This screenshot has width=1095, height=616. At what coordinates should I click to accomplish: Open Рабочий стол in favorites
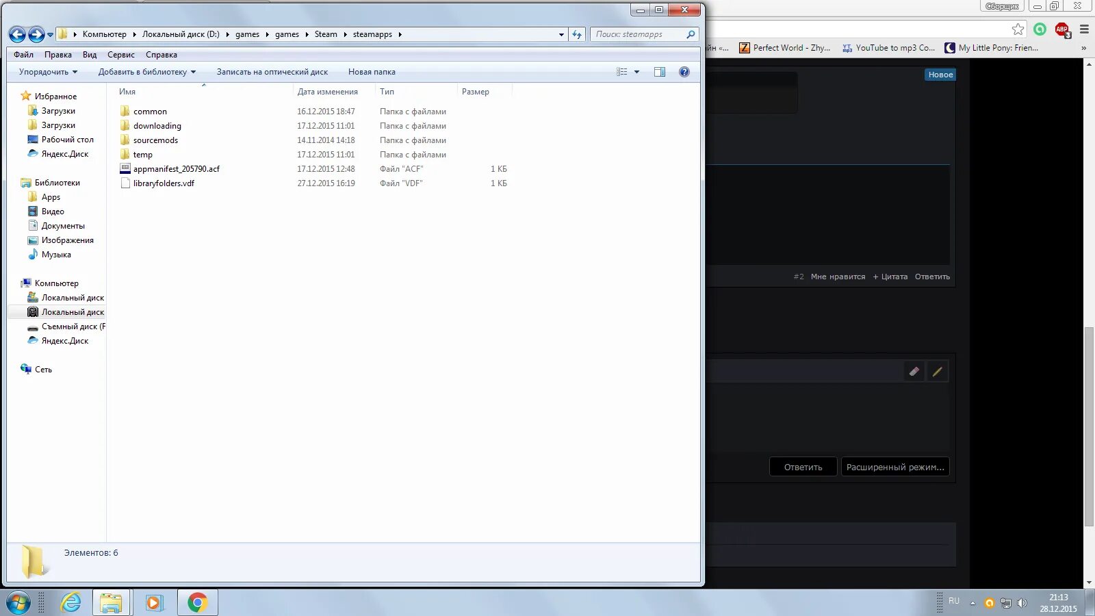[67, 140]
